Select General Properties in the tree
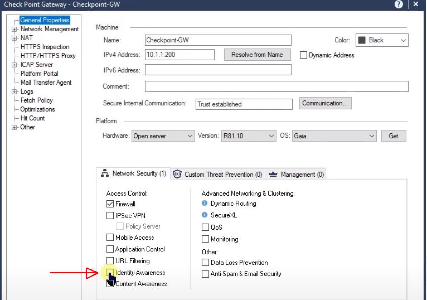 pyautogui.click(x=45, y=20)
